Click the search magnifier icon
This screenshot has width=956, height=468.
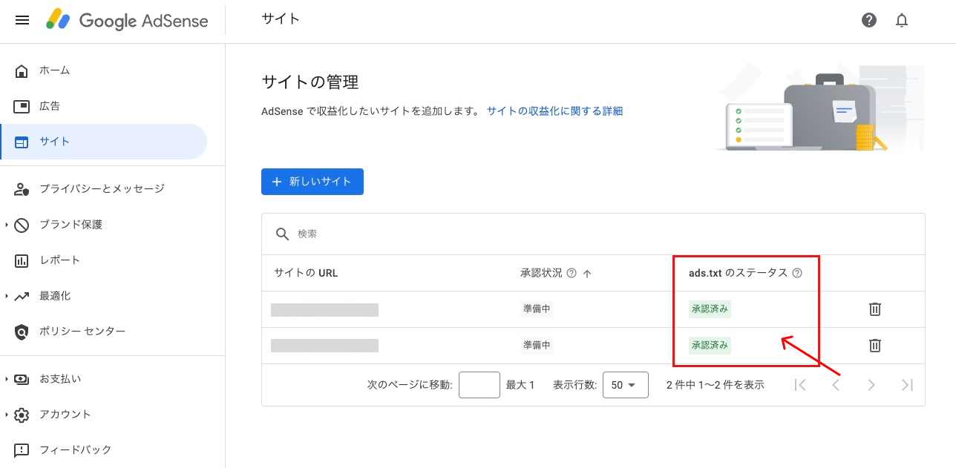point(282,234)
